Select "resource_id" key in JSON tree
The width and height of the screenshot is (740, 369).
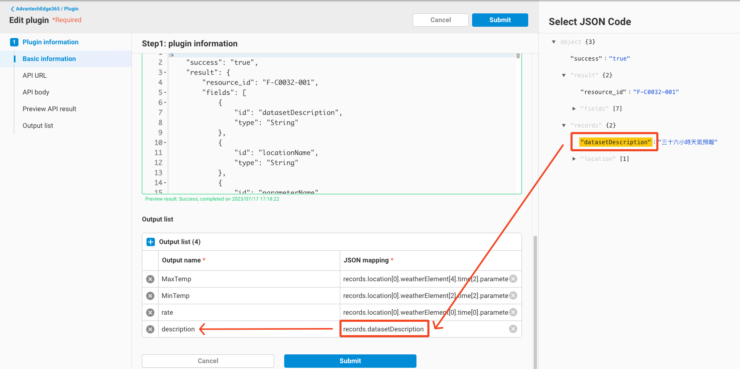(603, 92)
